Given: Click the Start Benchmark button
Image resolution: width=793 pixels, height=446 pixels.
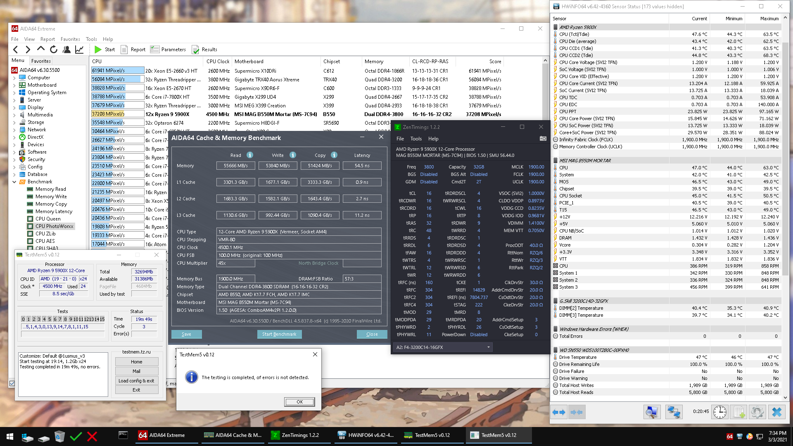Looking at the screenshot, I should click(x=279, y=334).
